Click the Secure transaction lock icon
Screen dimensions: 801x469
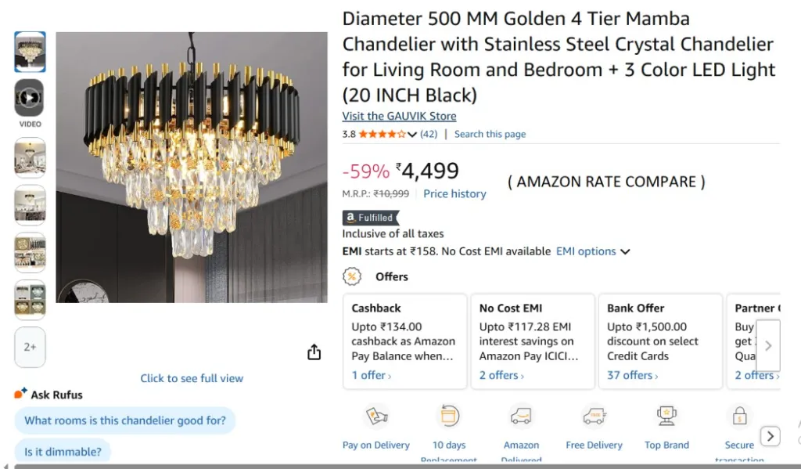point(739,417)
